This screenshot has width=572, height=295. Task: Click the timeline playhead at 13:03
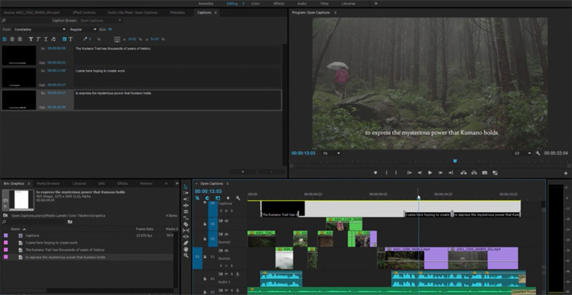(418, 197)
